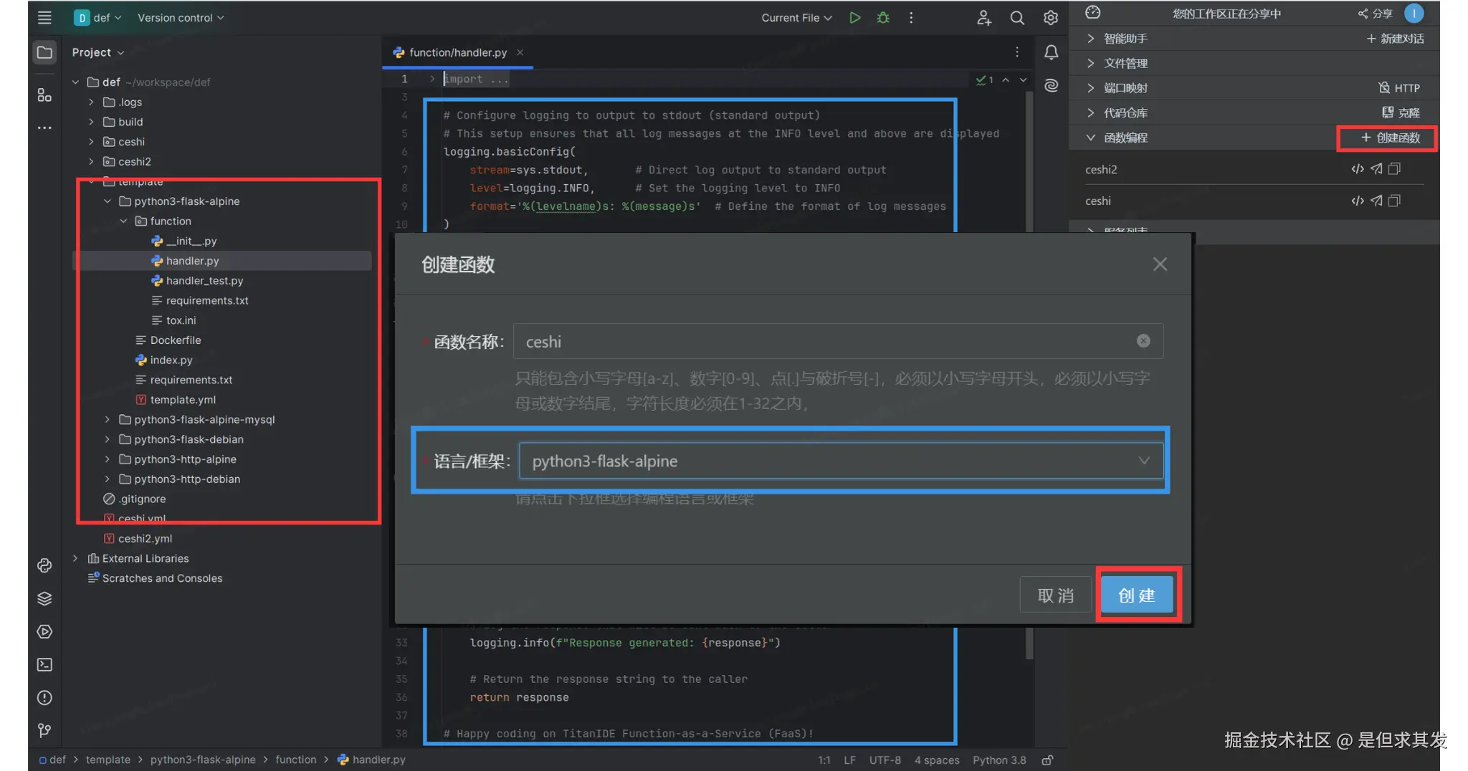The image size is (1468, 771).
Task: Click the 创建 button
Action: pyautogui.click(x=1137, y=595)
